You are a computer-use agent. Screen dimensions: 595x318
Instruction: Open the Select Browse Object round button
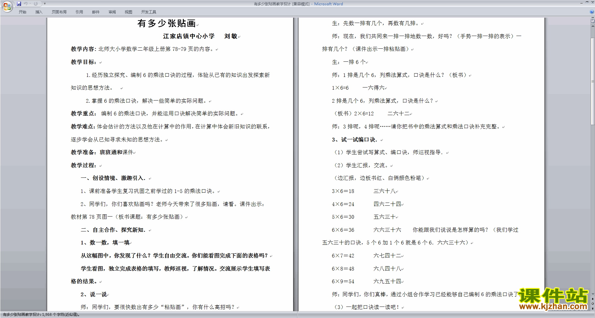(x=593, y=303)
